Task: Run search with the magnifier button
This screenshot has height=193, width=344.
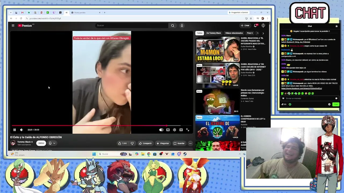Action: 173,25
